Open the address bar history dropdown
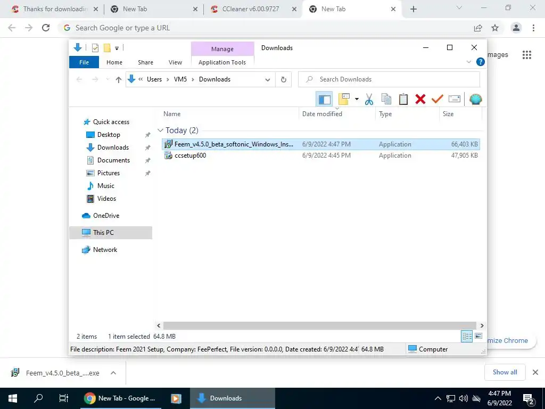545x409 pixels. pos(268,80)
